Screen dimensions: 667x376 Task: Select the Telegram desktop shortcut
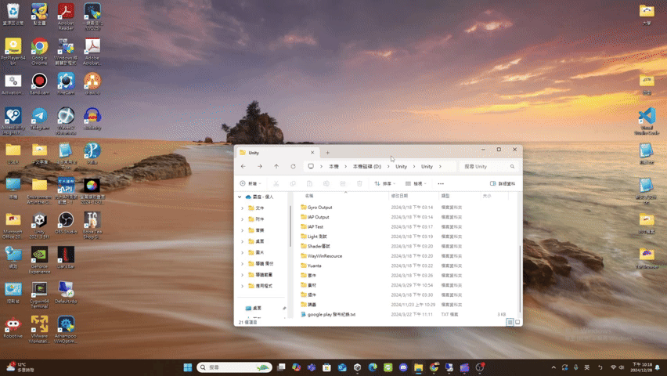pyautogui.click(x=39, y=116)
